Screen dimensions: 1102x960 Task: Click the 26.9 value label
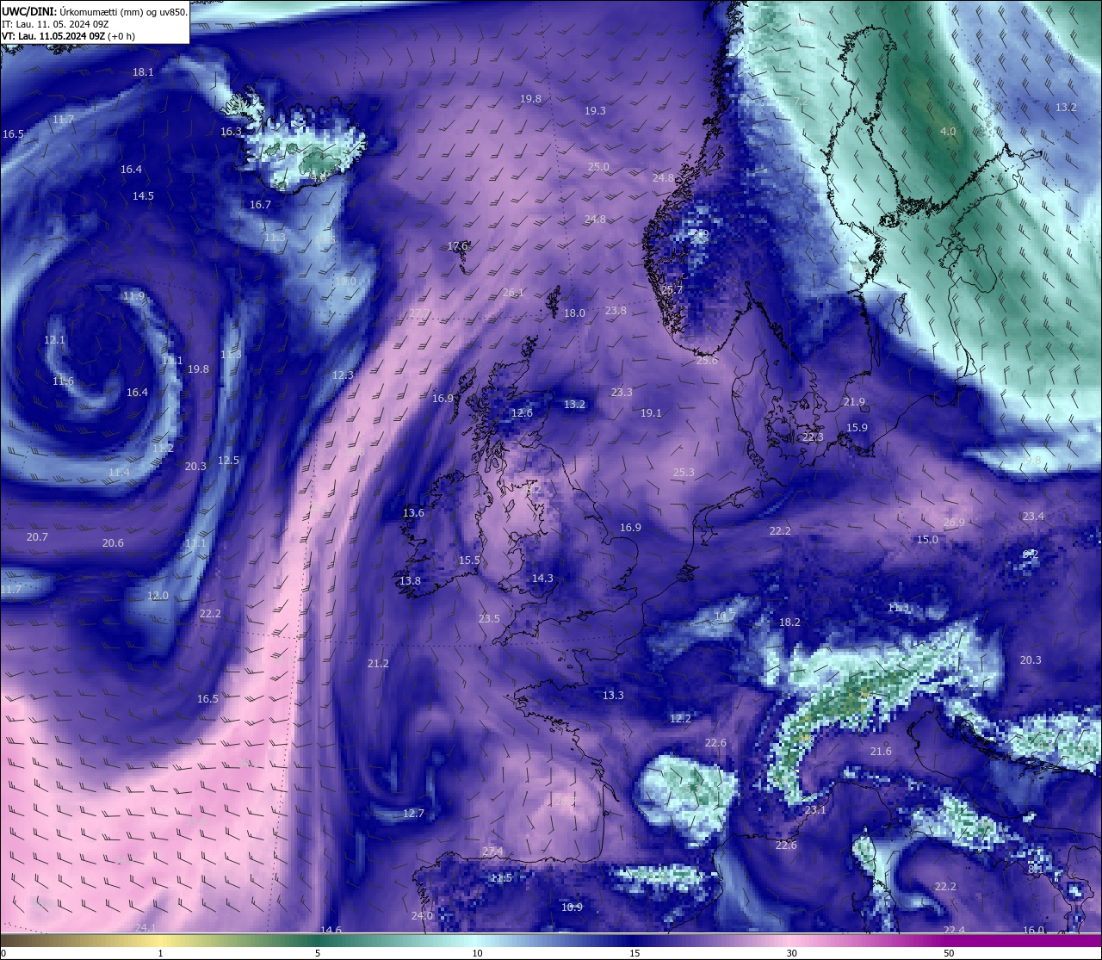click(x=954, y=523)
